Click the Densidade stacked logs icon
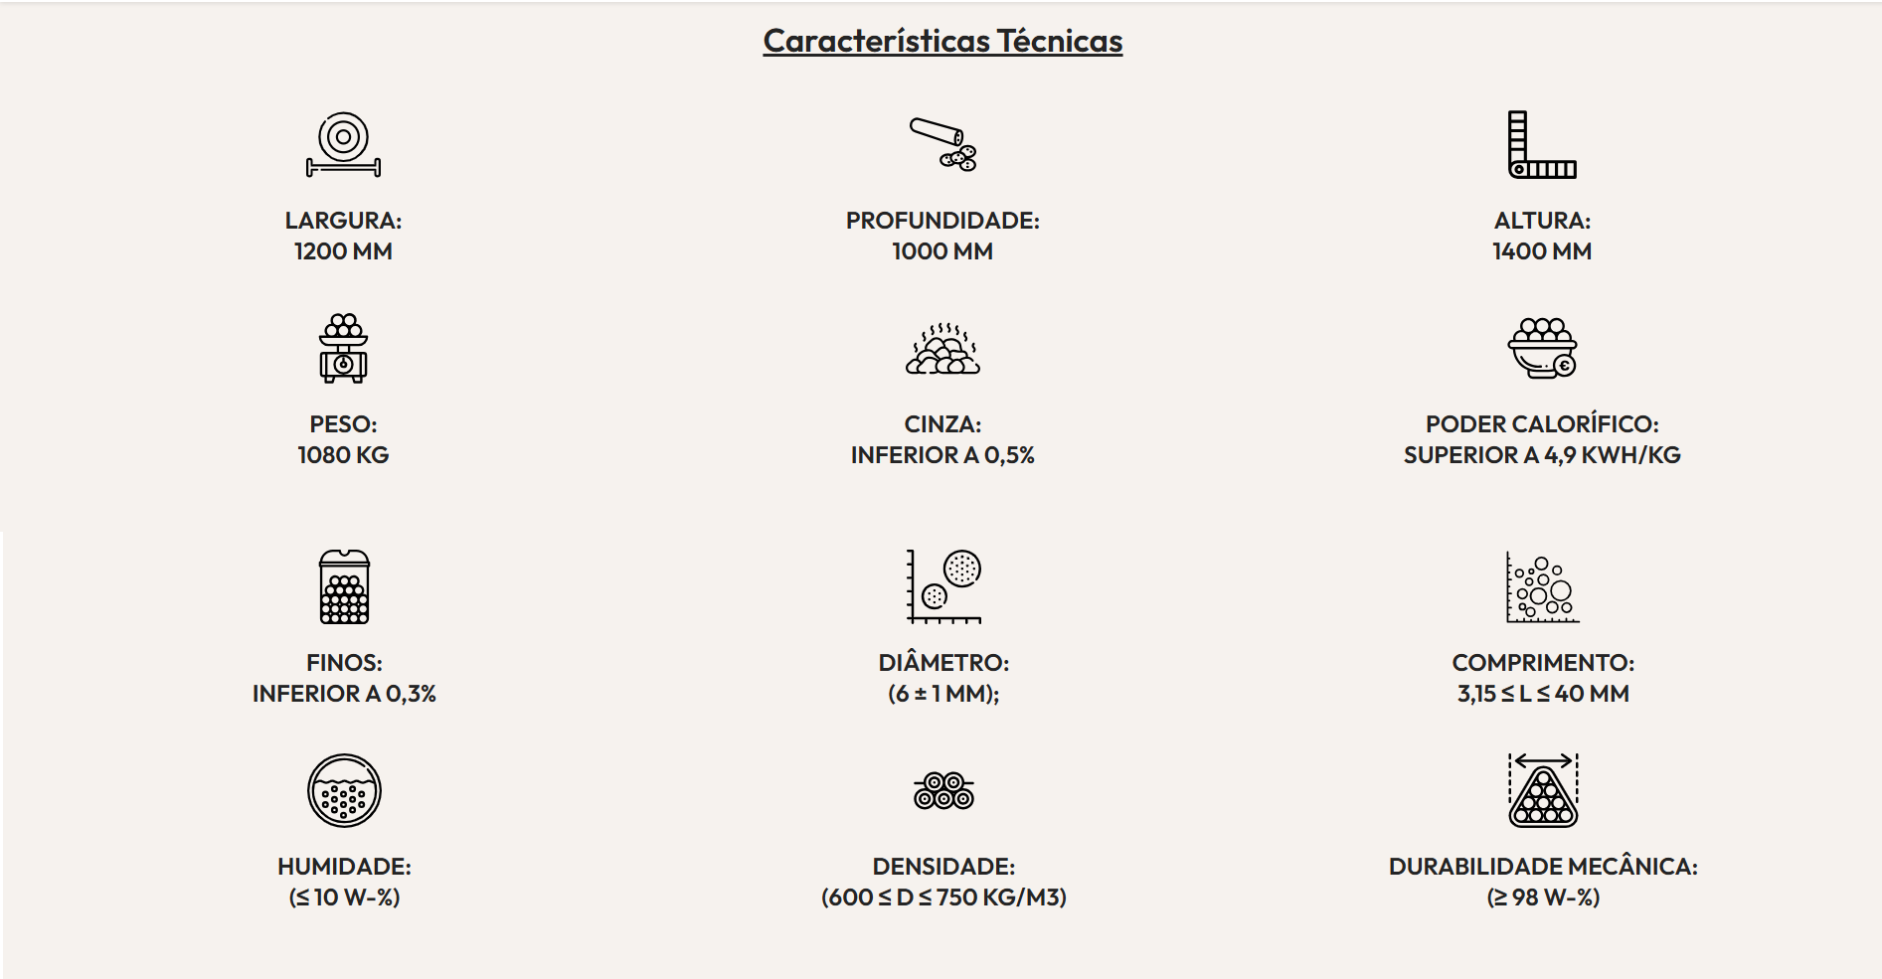The image size is (1882, 979). coord(943,790)
